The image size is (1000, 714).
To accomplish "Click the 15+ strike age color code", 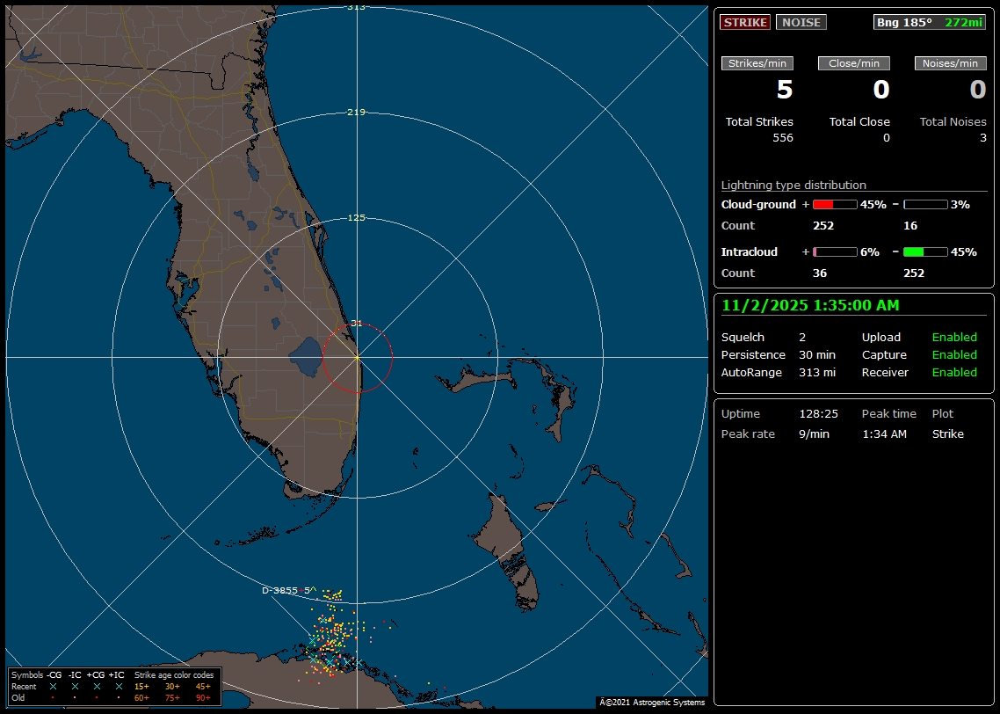I will [141, 686].
